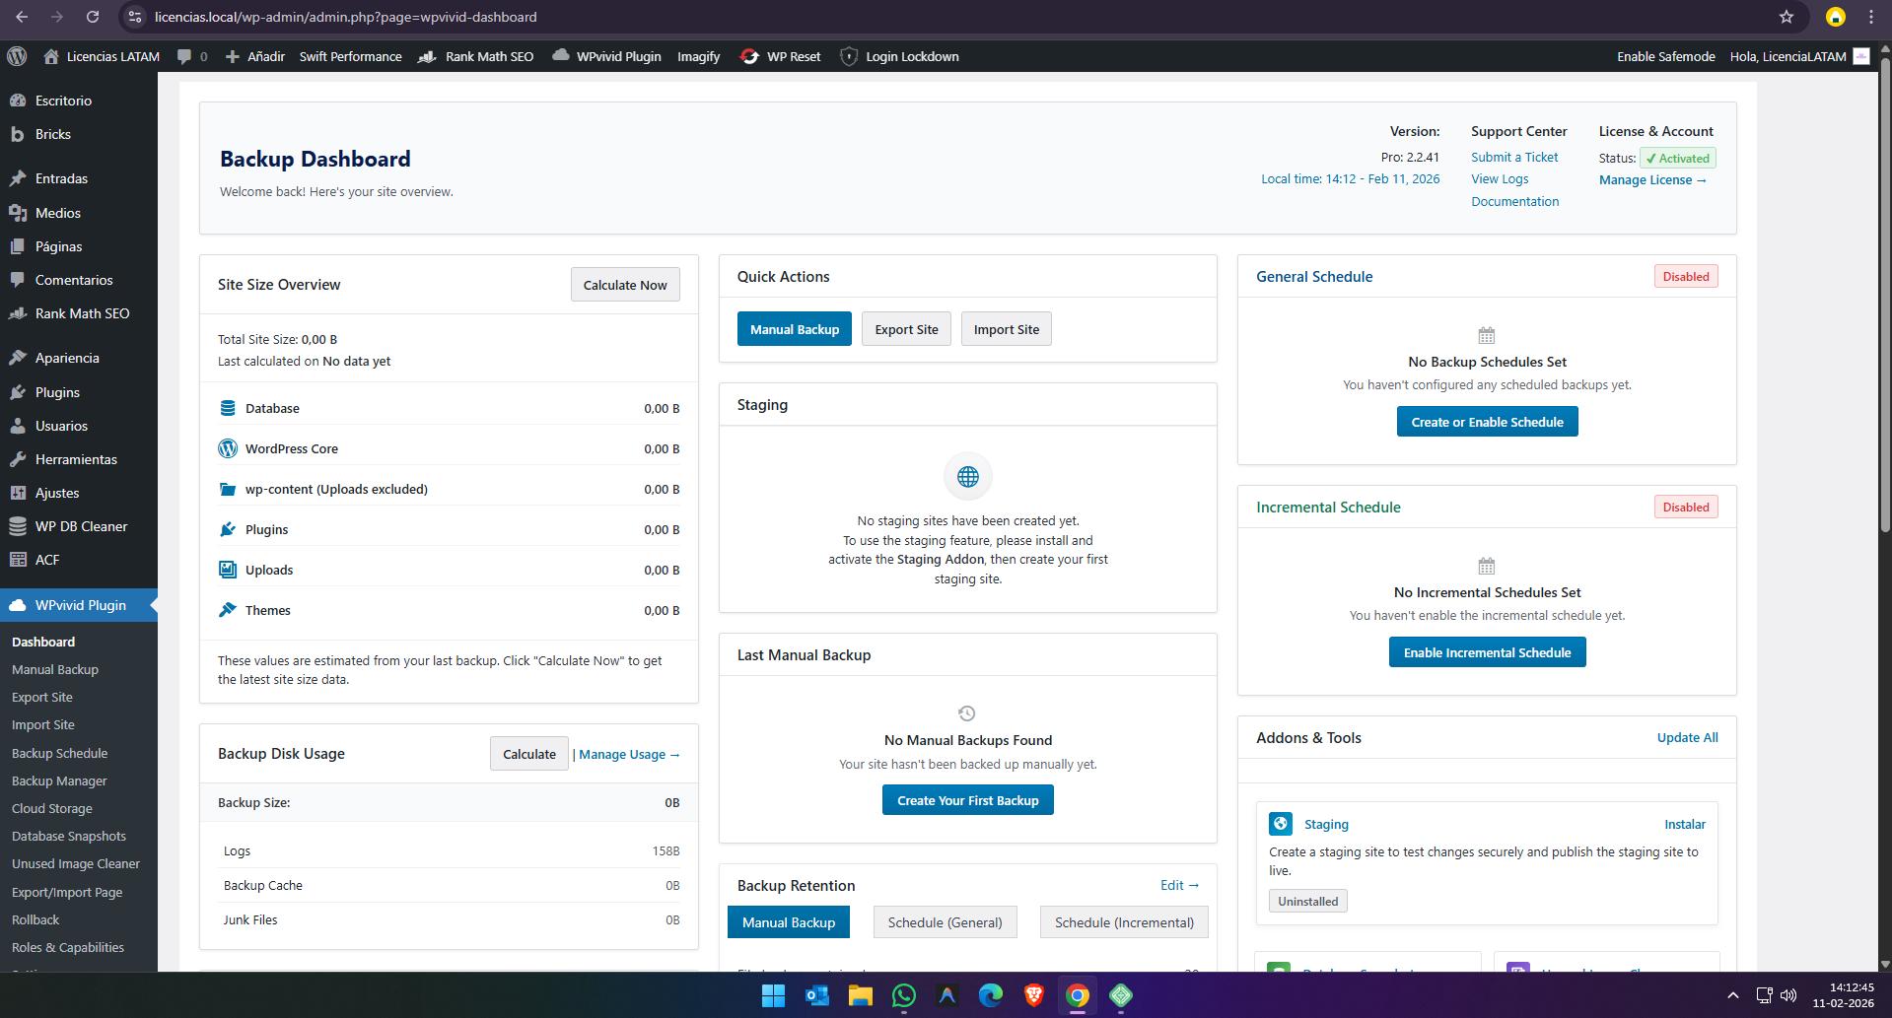Image resolution: width=1892 pixels, height=1018 pixels.
Task: Switch to Schedule (Incremental) retention tab
Action: (x=1124, y=922)
